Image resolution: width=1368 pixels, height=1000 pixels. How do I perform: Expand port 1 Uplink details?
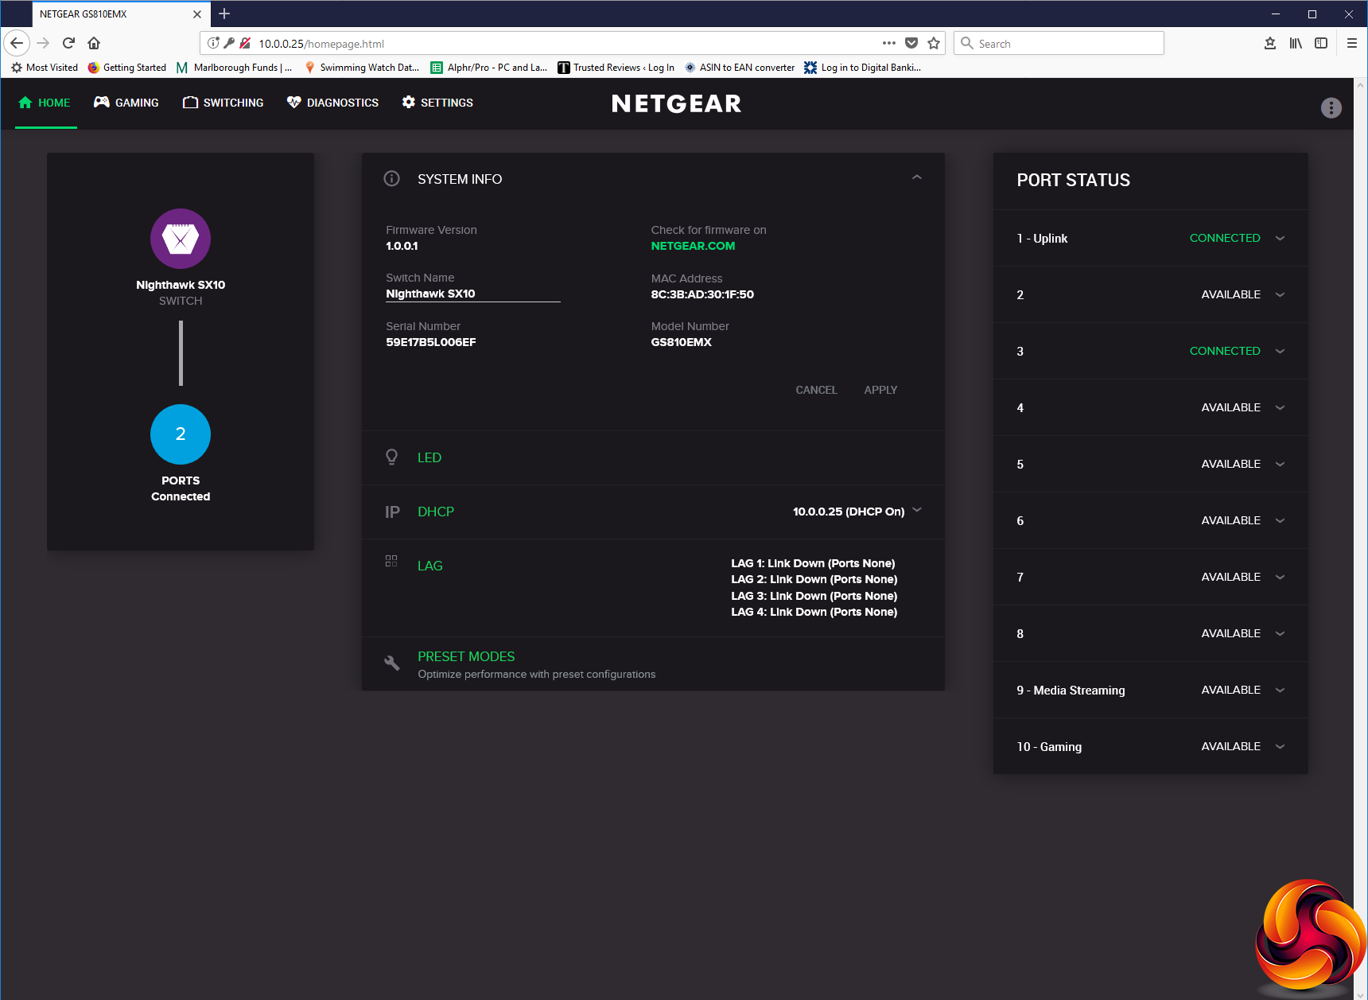point(1280,238)
